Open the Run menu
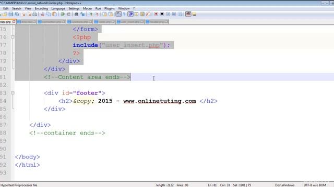The image size is (334, 187). pyautogui.click(x=98, y=8)
